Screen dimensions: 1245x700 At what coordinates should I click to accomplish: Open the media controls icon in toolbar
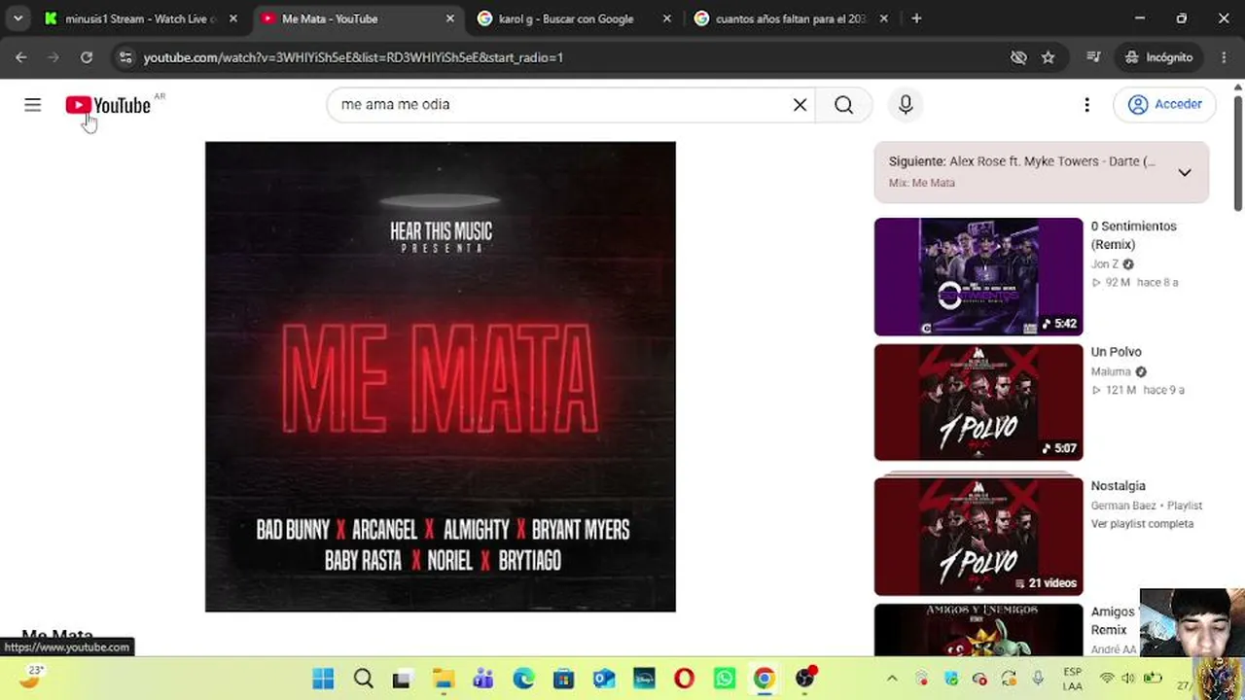pyautogui.click(x=1093, y=57)
